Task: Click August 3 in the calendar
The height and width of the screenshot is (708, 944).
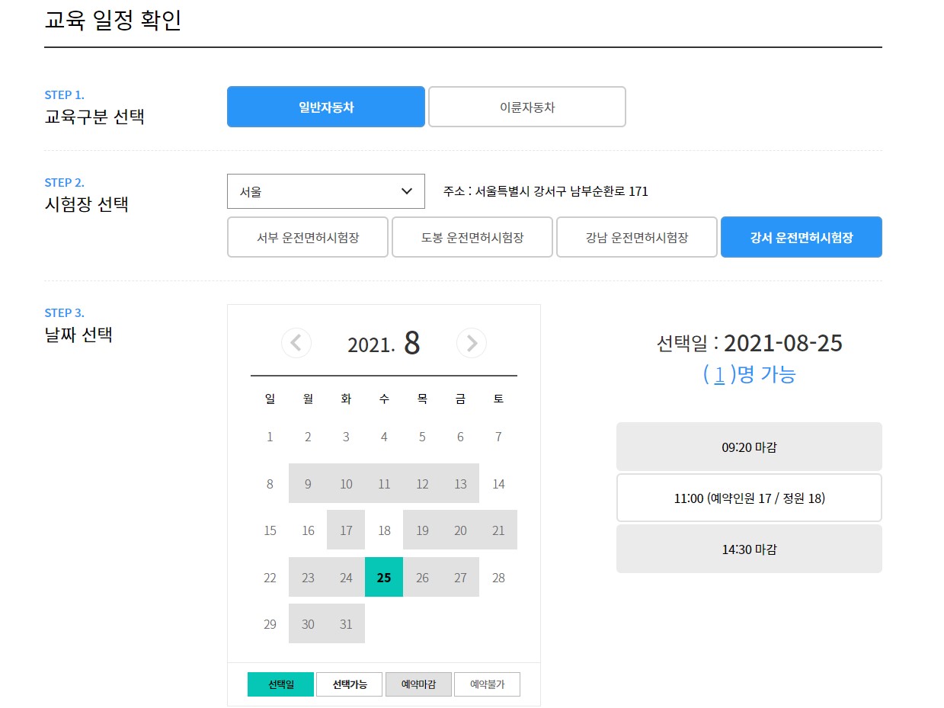Action: click(x=346, y=437)
